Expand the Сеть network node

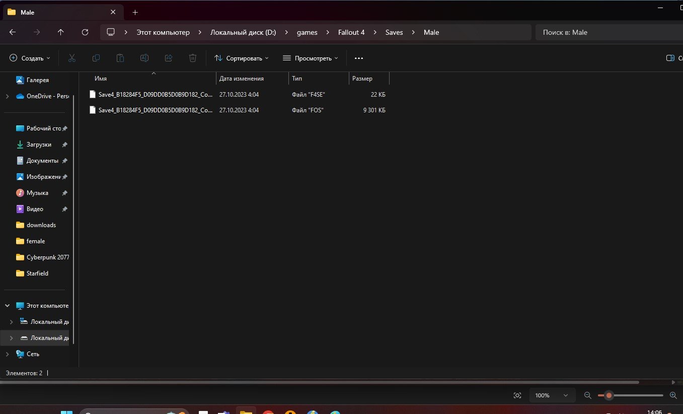(7, 354)
